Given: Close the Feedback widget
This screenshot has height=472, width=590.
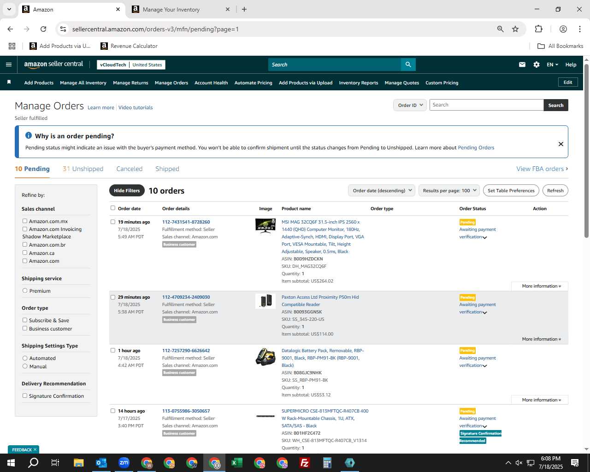Looking at the screenshot, I should (x=35, y=449).
